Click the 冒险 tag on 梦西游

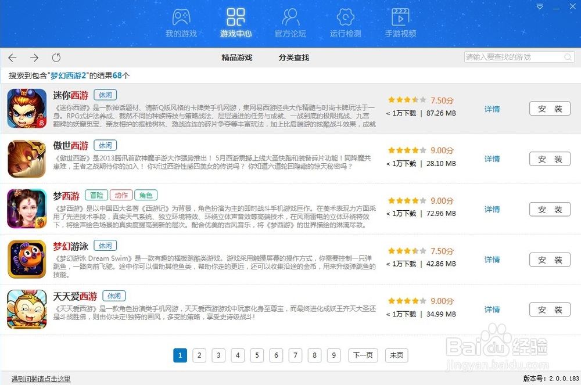[x=96, y=195]
